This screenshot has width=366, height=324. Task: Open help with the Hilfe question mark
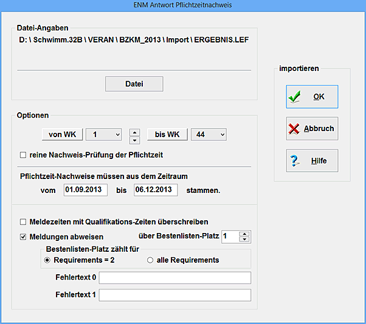[312, 161]
